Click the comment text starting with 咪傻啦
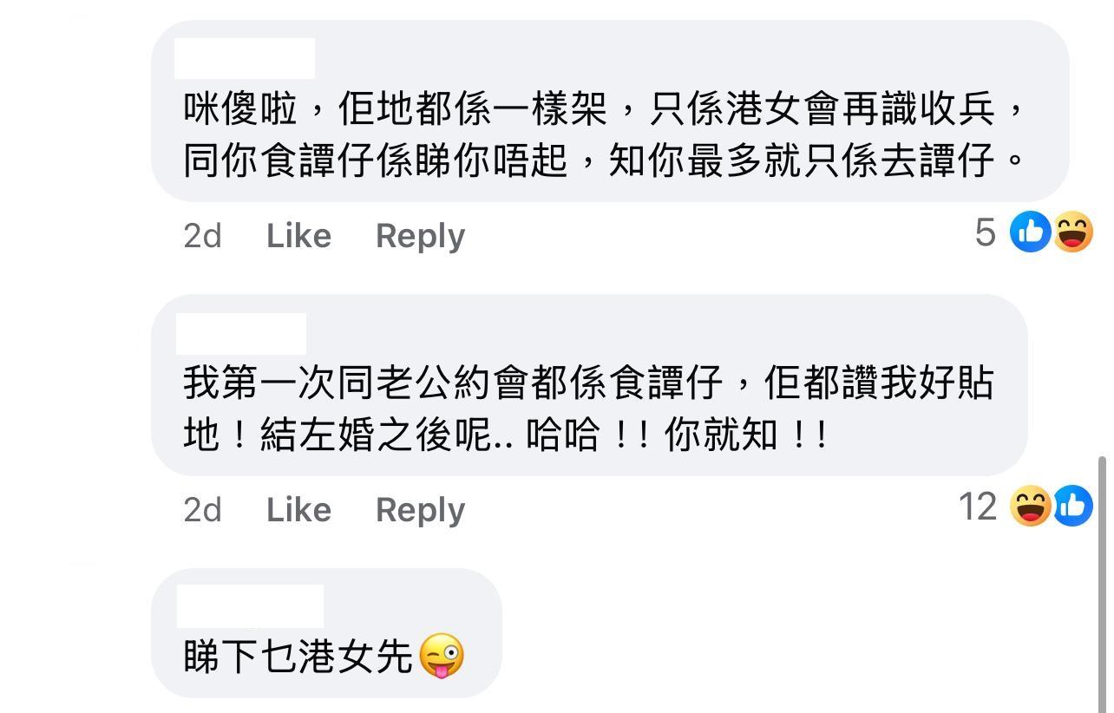 [604, 135]
